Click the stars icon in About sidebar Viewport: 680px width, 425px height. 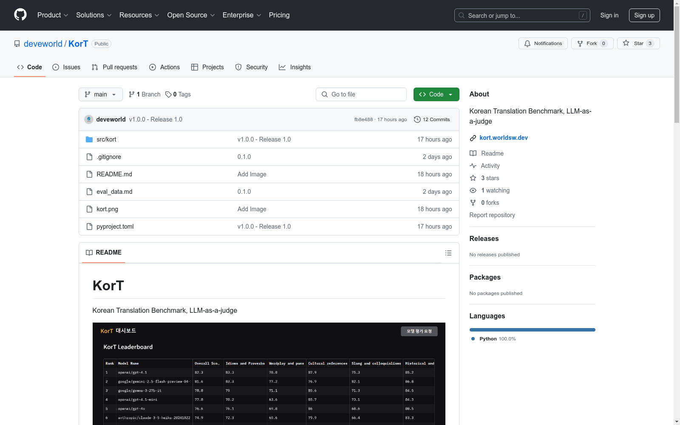coord(473,178)
